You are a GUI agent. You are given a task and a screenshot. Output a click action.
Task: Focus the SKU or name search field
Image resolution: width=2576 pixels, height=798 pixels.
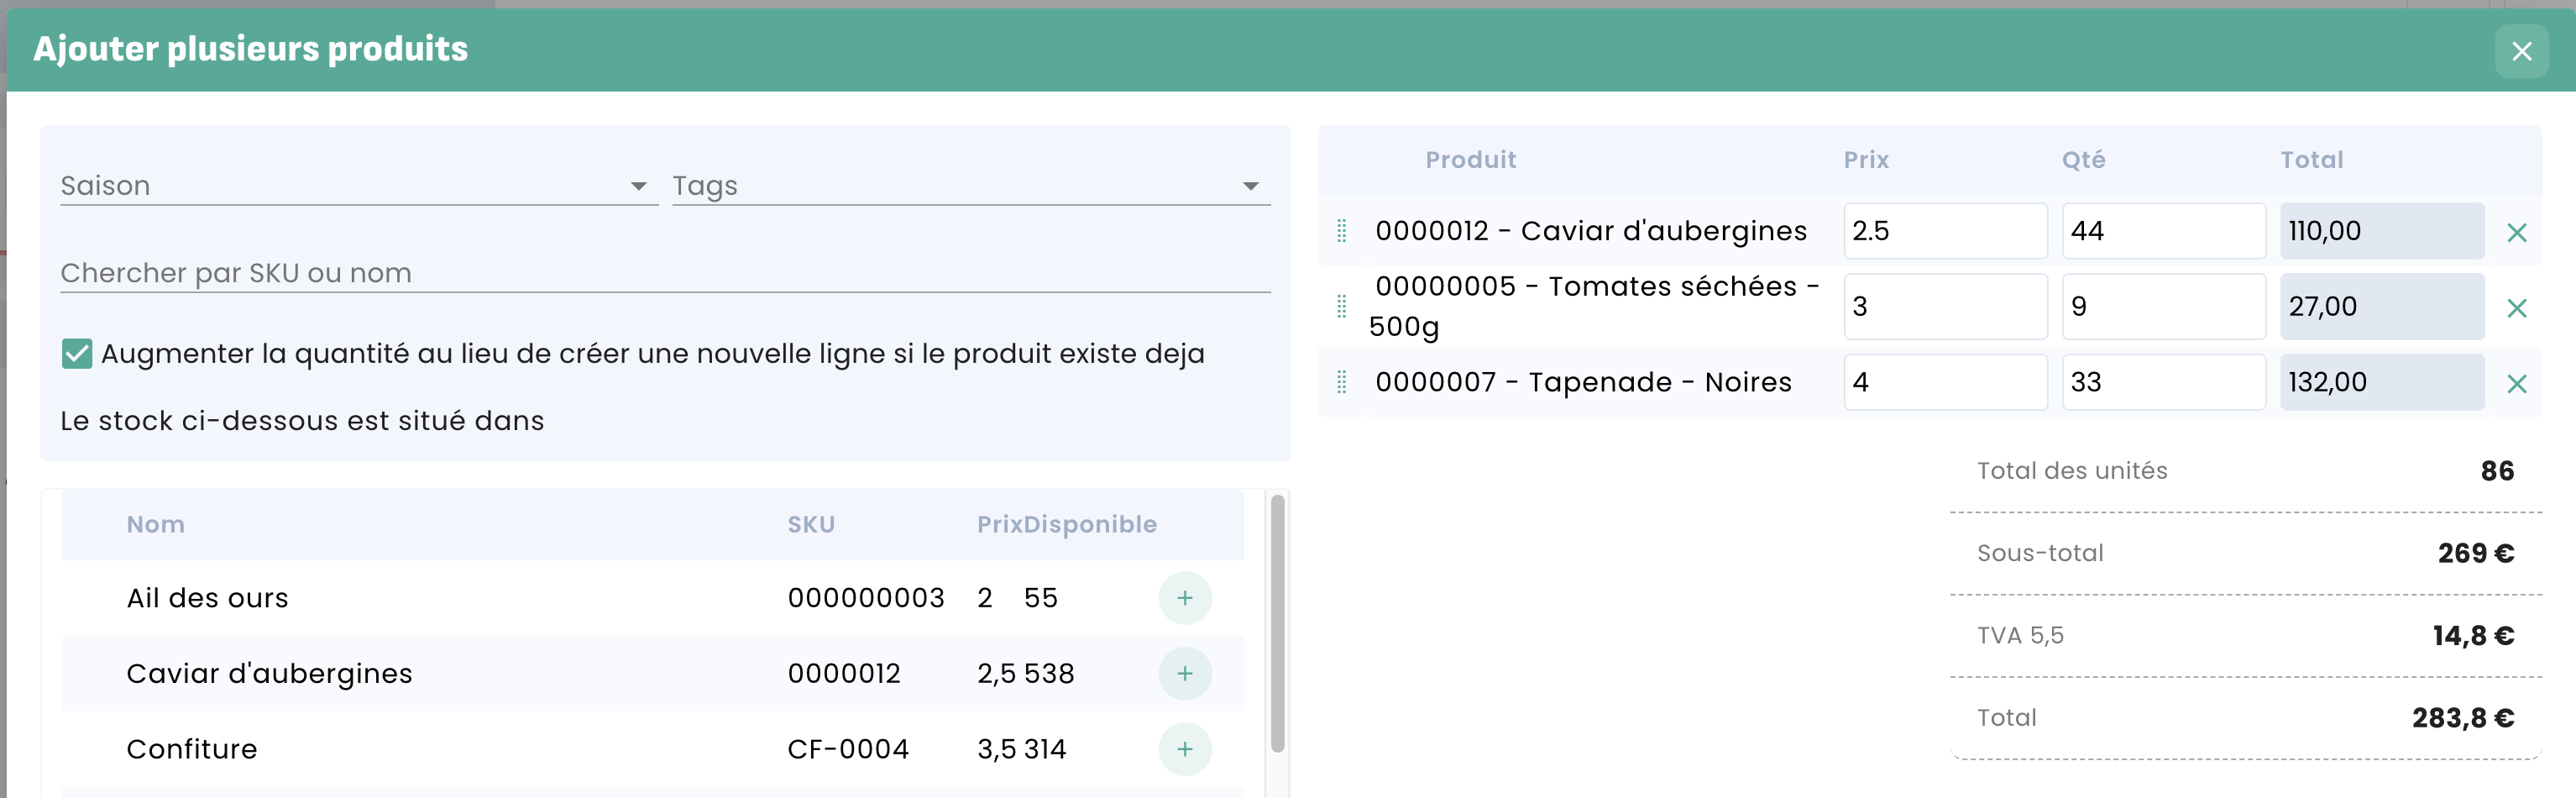pyautogui.click(x=664, y=273)
